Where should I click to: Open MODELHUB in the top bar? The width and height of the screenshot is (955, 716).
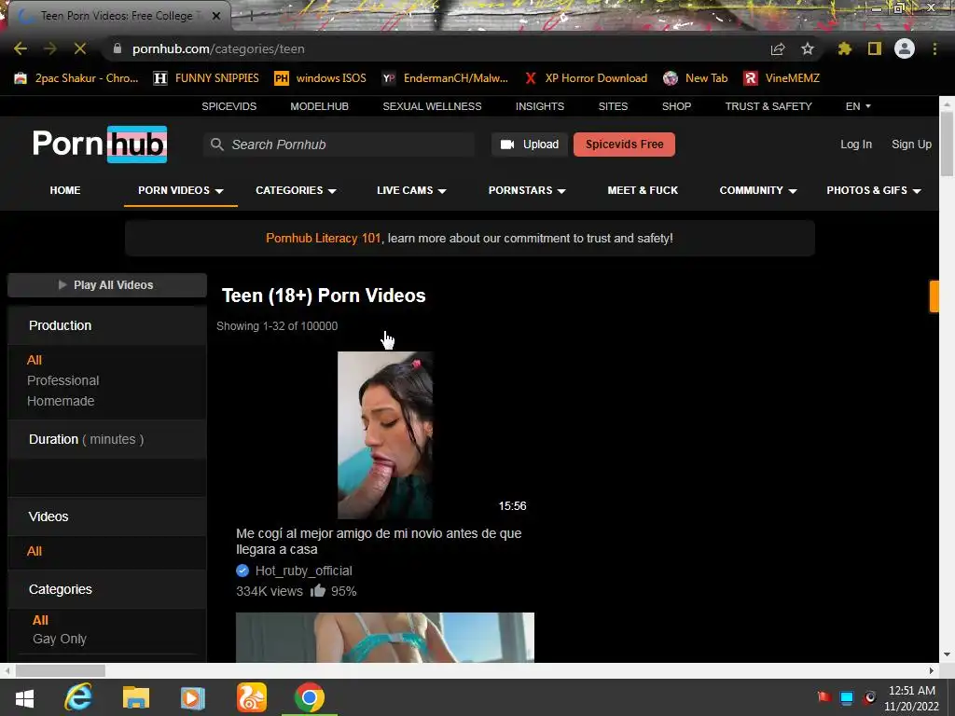[x=319, y=106]
